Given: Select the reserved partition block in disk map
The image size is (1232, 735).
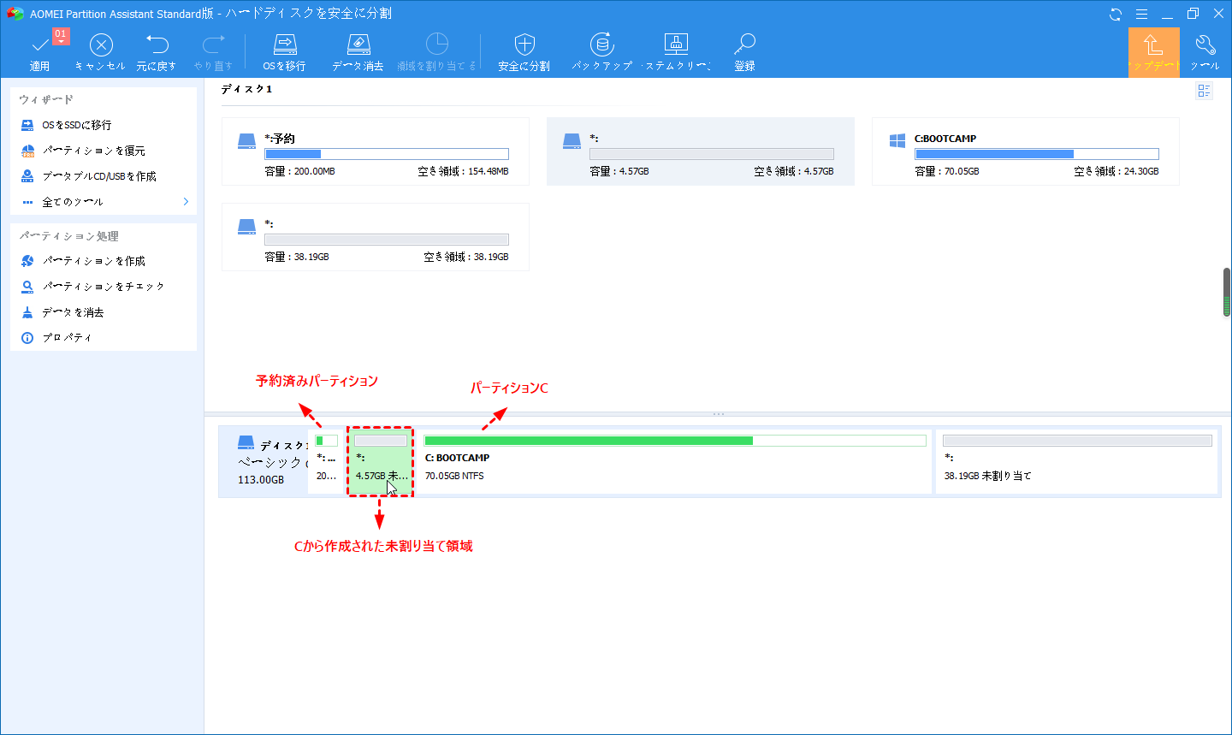Looking at the screenshot, I should pos(326,462).
